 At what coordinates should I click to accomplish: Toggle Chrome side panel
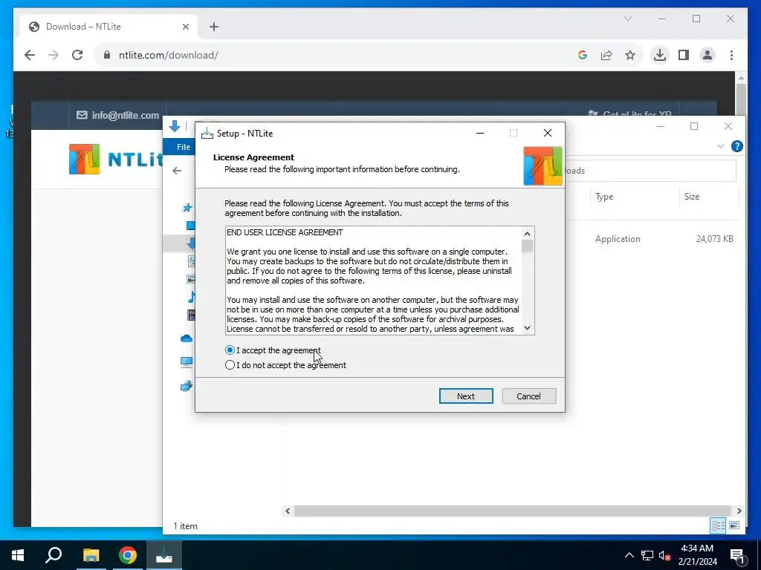pos(684,55)
